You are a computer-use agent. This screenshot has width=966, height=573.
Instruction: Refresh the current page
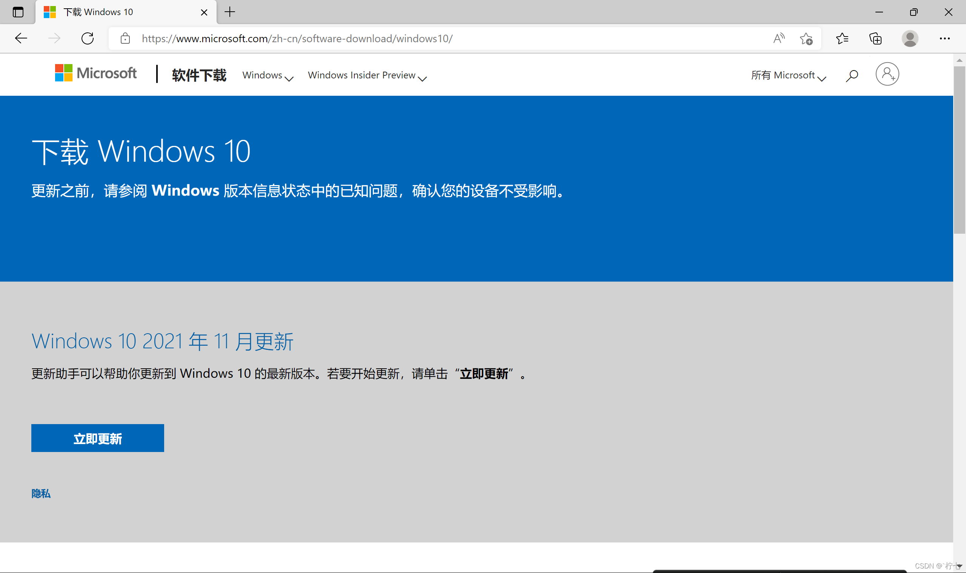(88, 38)
